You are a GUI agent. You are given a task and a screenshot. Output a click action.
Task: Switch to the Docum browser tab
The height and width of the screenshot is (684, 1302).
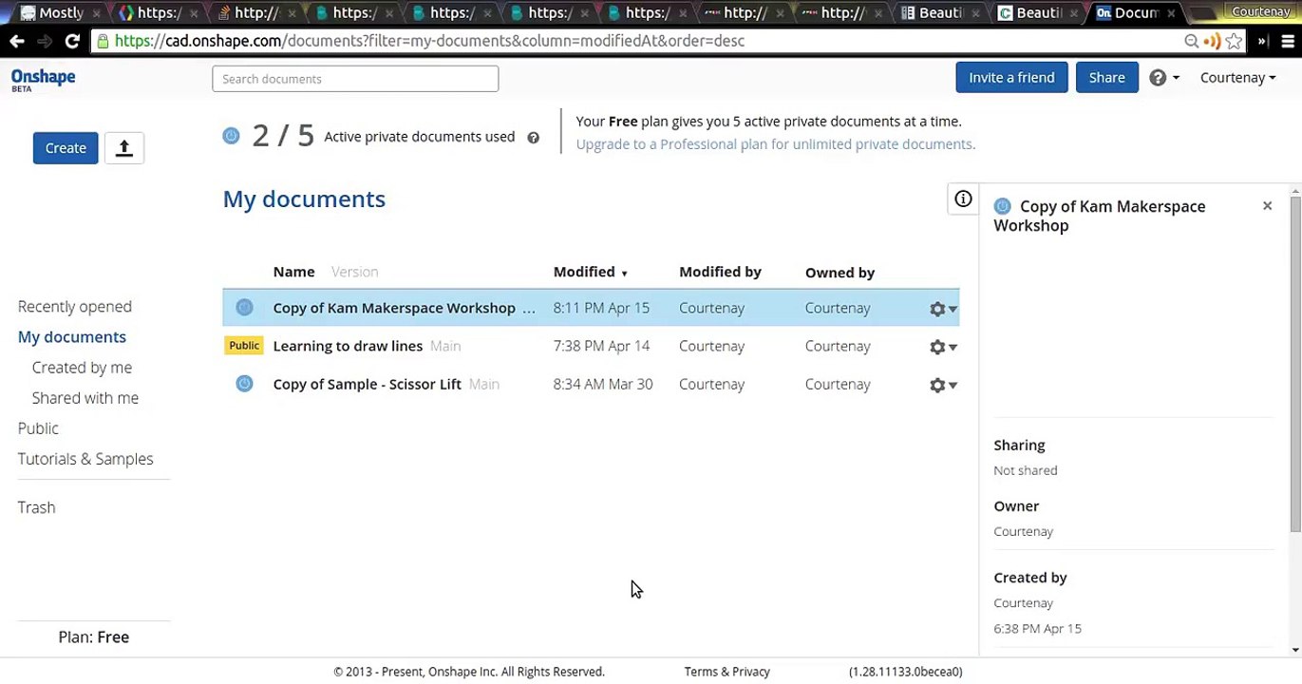(x=1136, y=12)
